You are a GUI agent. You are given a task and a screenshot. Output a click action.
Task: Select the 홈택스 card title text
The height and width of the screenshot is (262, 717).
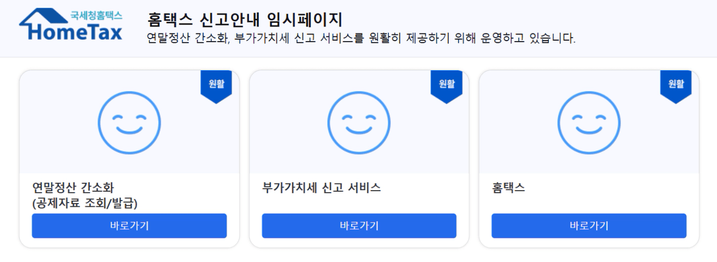click(x=508, y=188)
